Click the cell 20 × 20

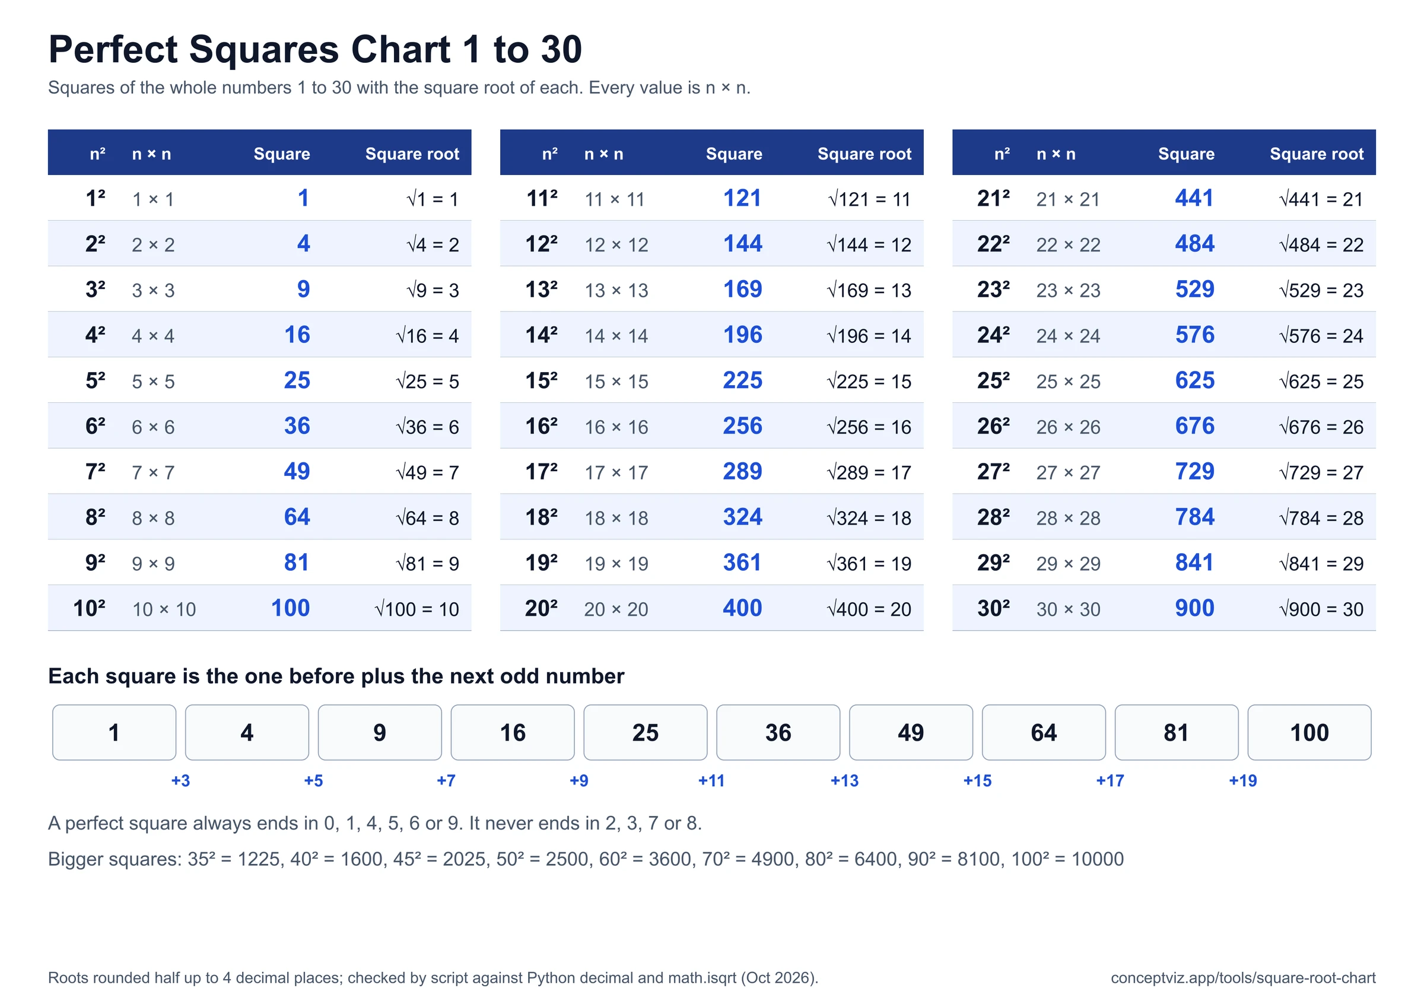click(x=616, y=609)
